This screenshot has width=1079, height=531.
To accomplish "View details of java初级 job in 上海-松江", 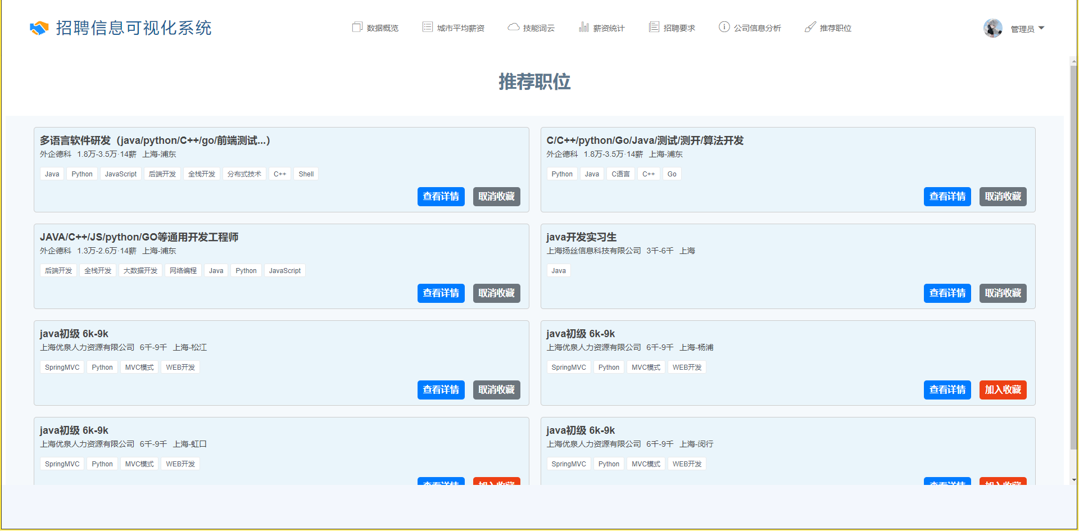I will (x=441, y=390).
